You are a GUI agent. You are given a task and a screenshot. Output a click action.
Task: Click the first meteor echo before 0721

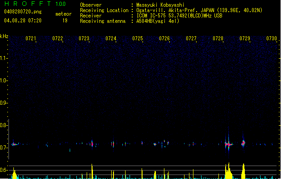pos(14,144)
